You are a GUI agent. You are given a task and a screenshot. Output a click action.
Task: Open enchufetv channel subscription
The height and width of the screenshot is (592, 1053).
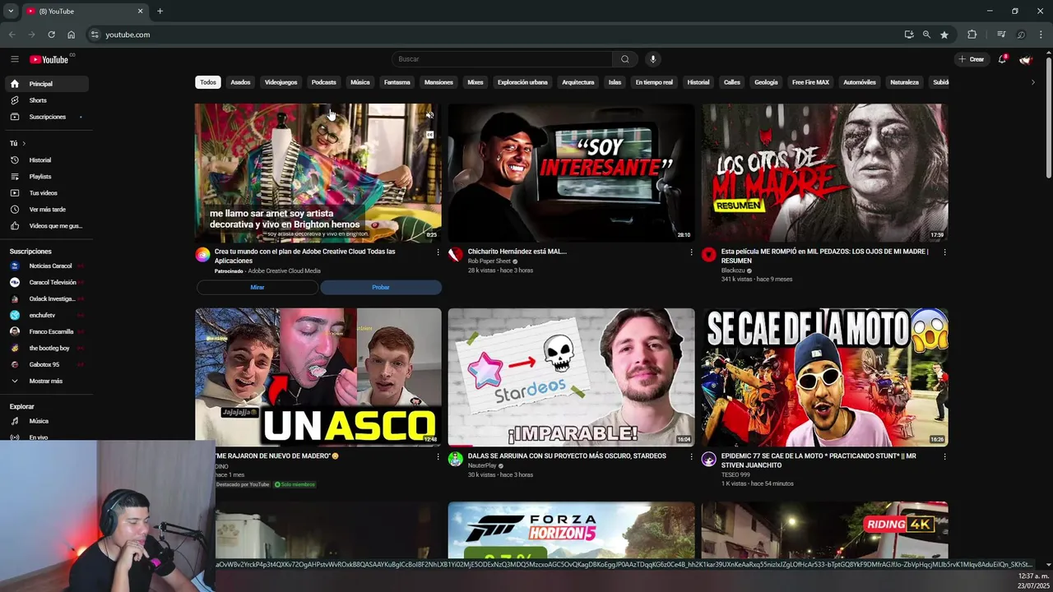point(46,315)
